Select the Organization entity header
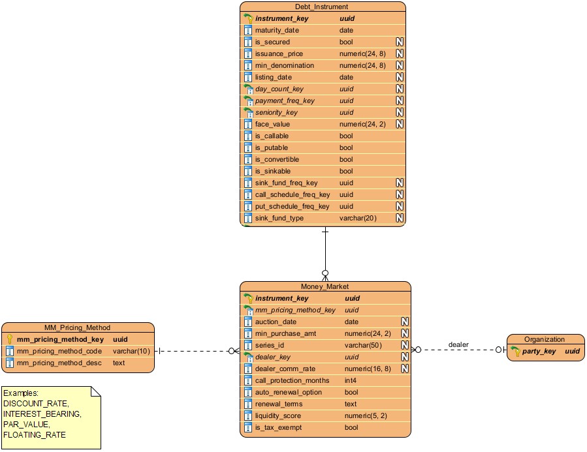This screenshot has width=587, height=452. (x=545, y=339)
